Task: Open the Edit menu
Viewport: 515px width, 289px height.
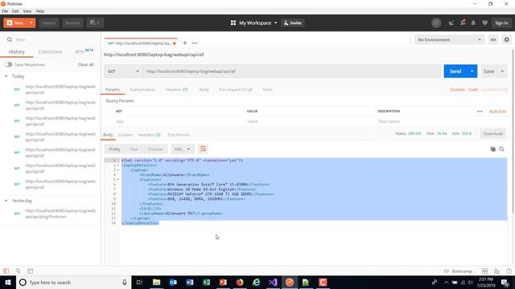Action: pos(15,11)
